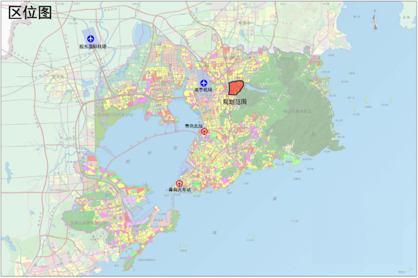Click the 青岛北站 text label

pyautogui.click(x=194, y=126)
